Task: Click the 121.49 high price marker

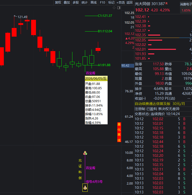Action: [22, 17]
